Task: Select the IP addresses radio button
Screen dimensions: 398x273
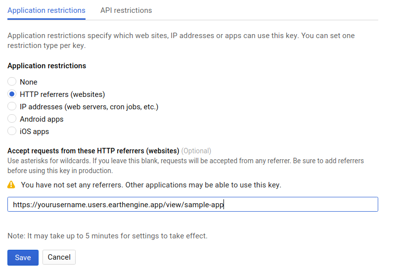Action: (x=12, y=107)
